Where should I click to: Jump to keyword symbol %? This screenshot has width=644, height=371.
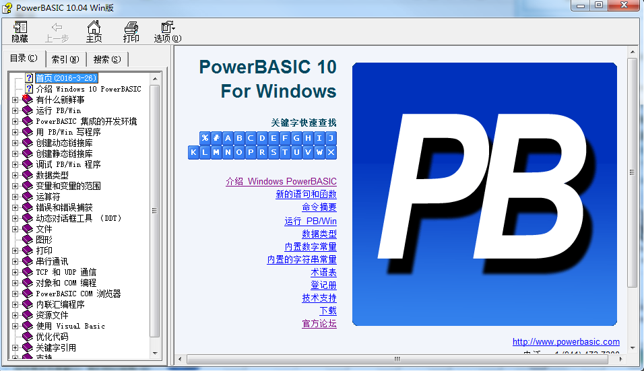tap(205, 138)
